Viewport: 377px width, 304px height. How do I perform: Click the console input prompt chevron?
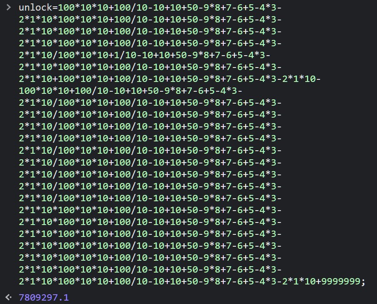tap(8, 8)
